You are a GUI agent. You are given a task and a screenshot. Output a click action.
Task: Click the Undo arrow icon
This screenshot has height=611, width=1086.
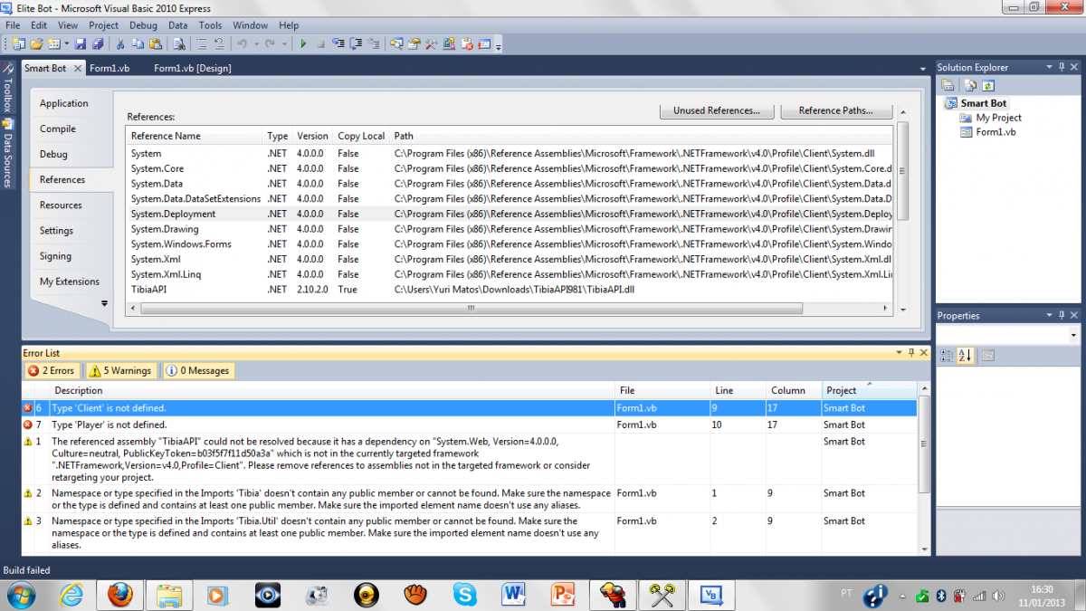pos(242,43)
